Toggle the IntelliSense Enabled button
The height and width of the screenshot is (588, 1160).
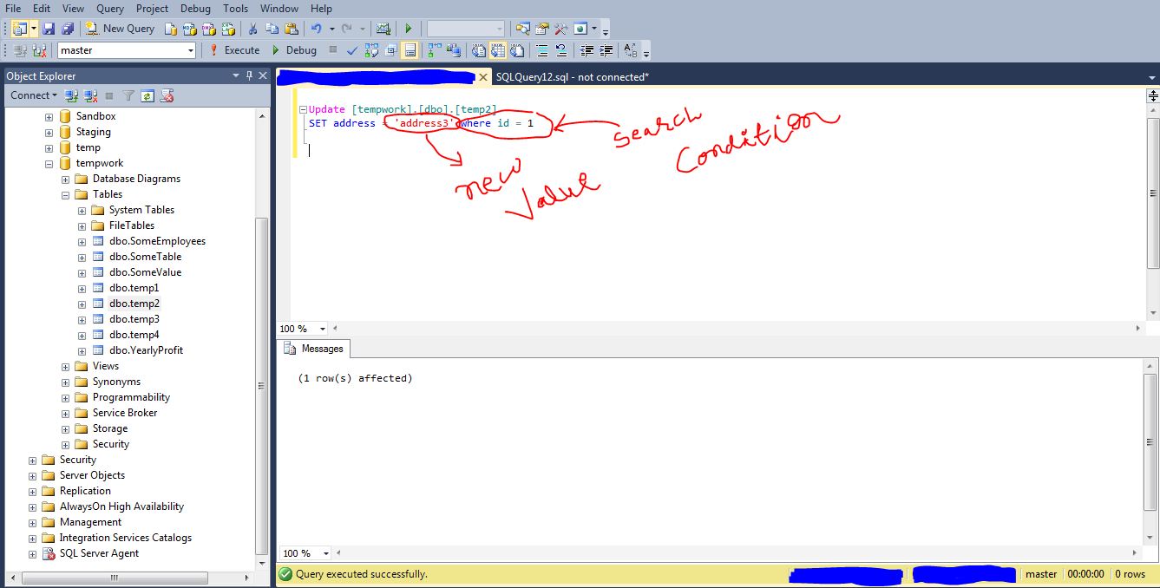point(410,50)
